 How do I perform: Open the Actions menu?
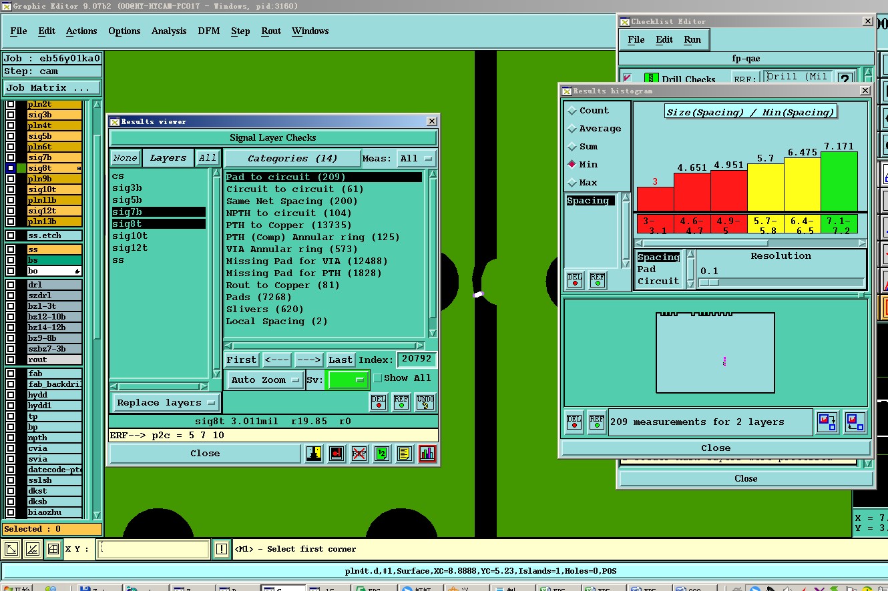[81, 31]
